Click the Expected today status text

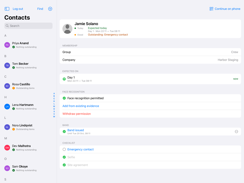(x=97, y=28)
